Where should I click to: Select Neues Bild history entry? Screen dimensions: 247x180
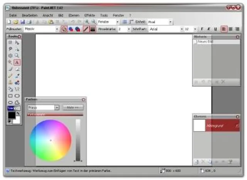(217, 42)
